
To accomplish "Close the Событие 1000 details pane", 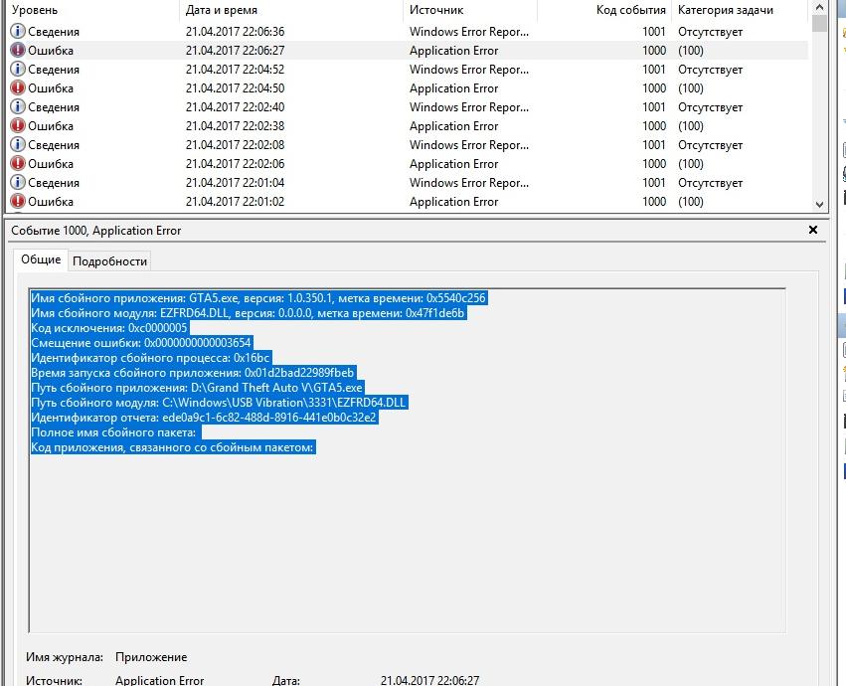I will pos(813,230).
